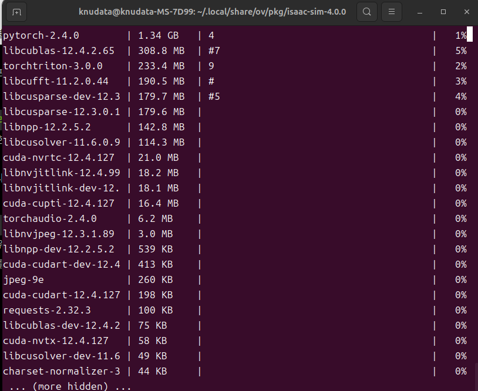Click the 44 KB size value
Screen dimensions: 478x391
[x=153, y=371]
